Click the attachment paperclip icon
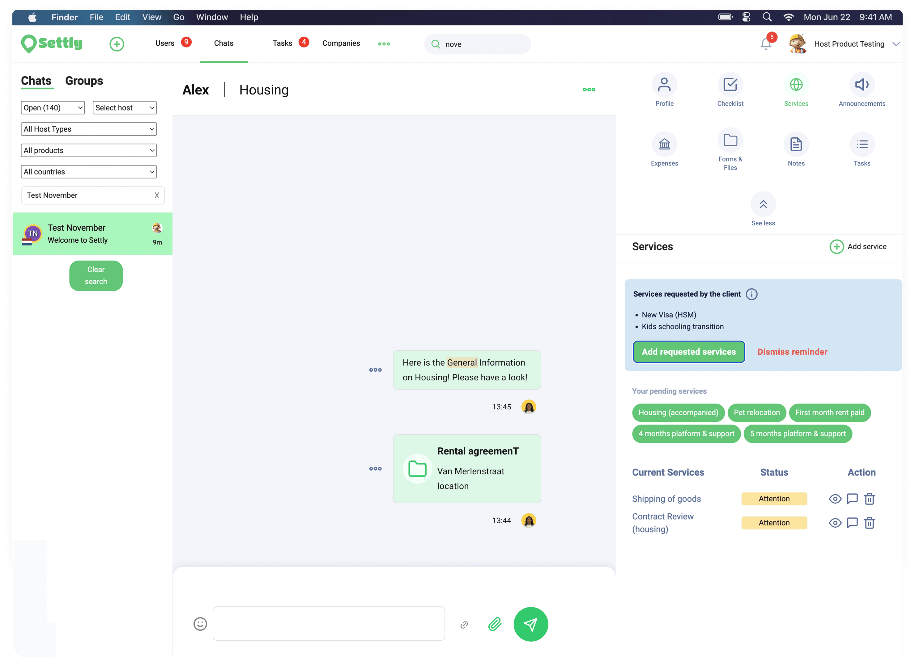This screenshot has height=657, width=915. pyautogui.click(x=495, y=624)
